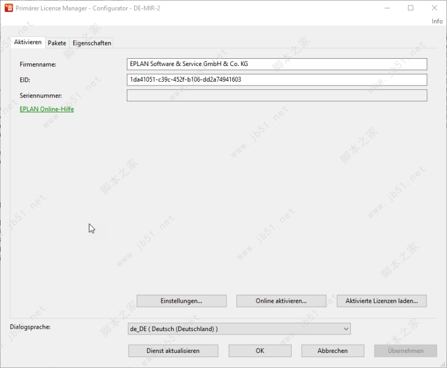Click into the Firmenname input field

tap(277, 64)
